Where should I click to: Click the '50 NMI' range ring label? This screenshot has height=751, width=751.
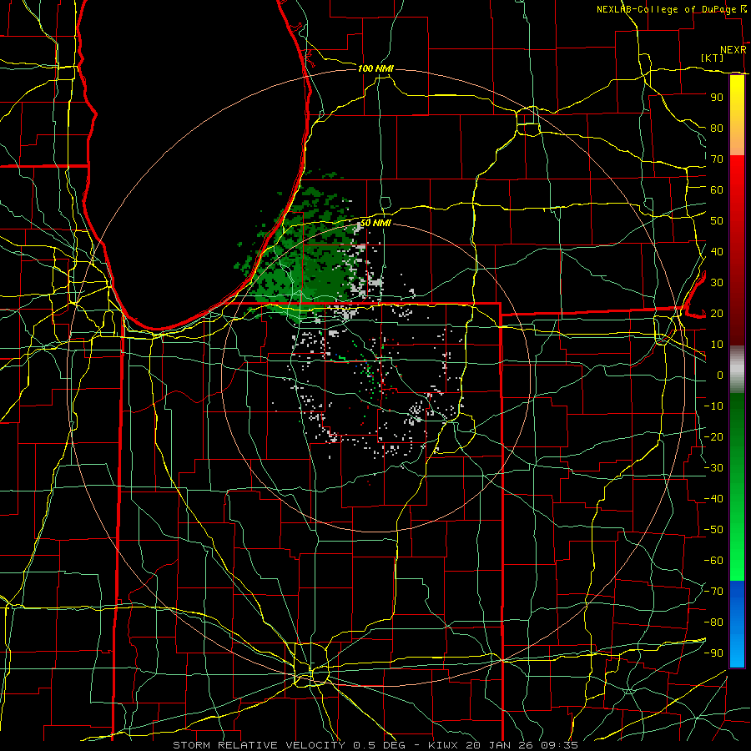tap(375, 223)
